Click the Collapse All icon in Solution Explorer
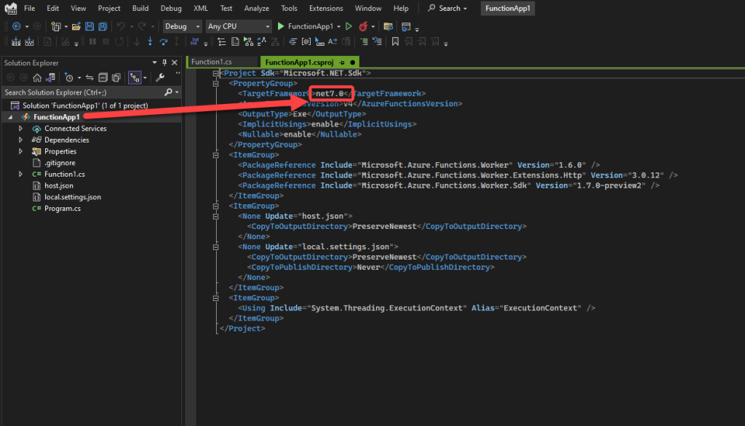The width and height of the screenshot is (745, 426). click(x=103, y=77)
